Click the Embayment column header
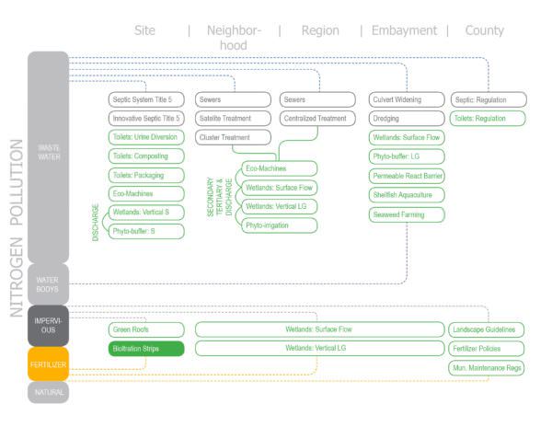This screenshot has height=427, width=552. click(404, 30)
